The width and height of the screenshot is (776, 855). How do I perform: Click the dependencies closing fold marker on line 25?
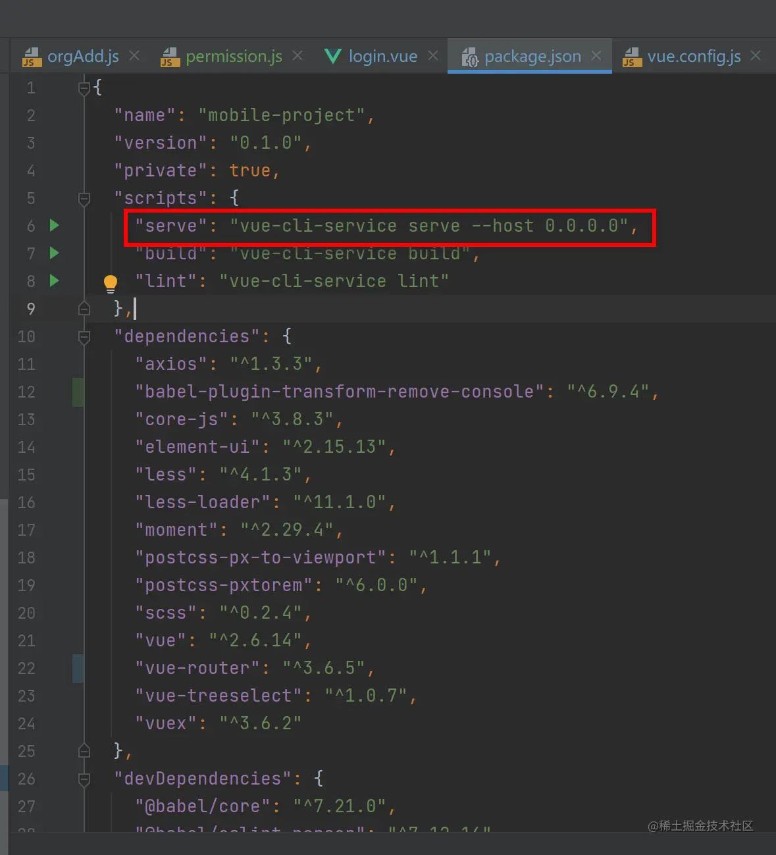point(84,751)
